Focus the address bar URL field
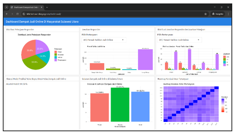 (x=96, y=14)
